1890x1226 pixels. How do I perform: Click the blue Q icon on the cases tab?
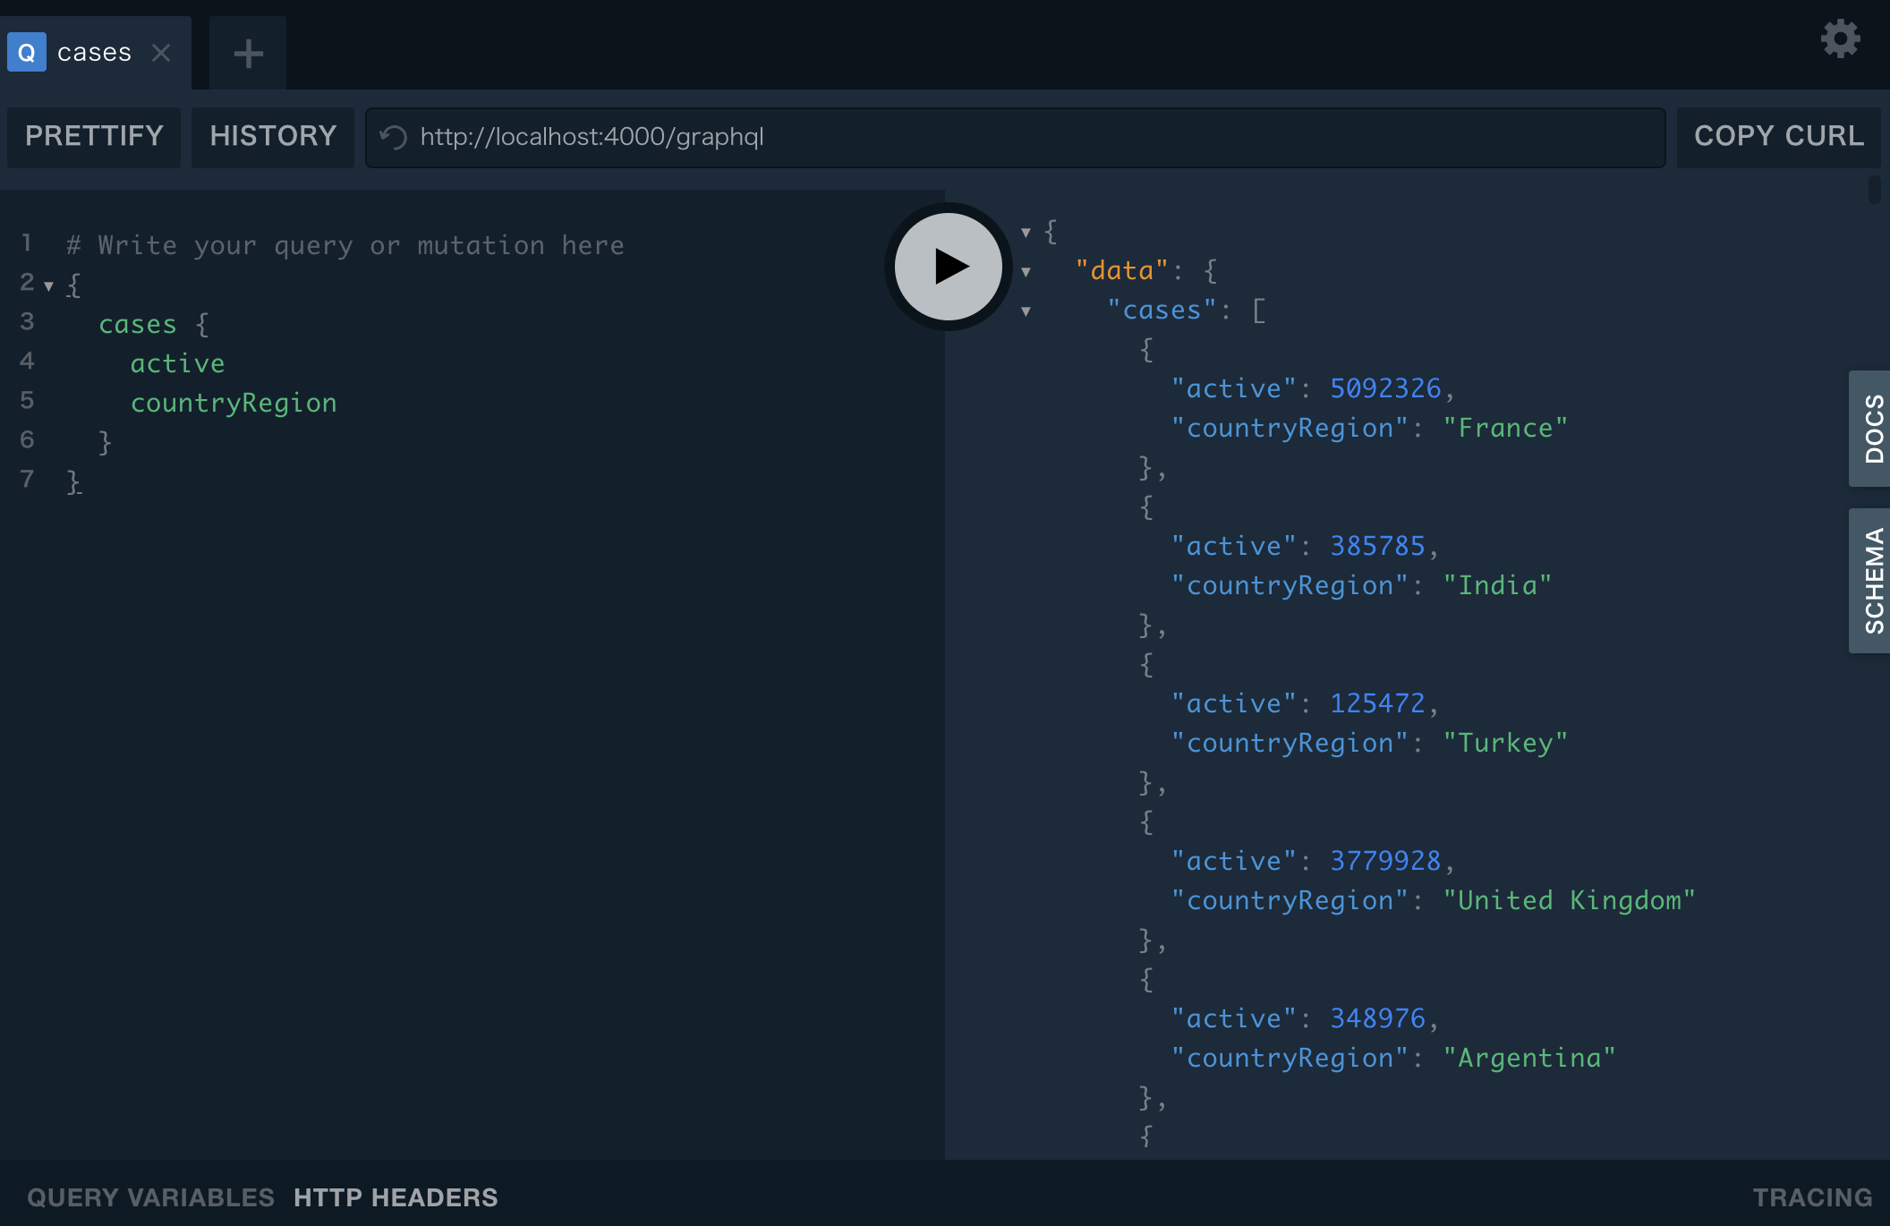pos(27,53)
